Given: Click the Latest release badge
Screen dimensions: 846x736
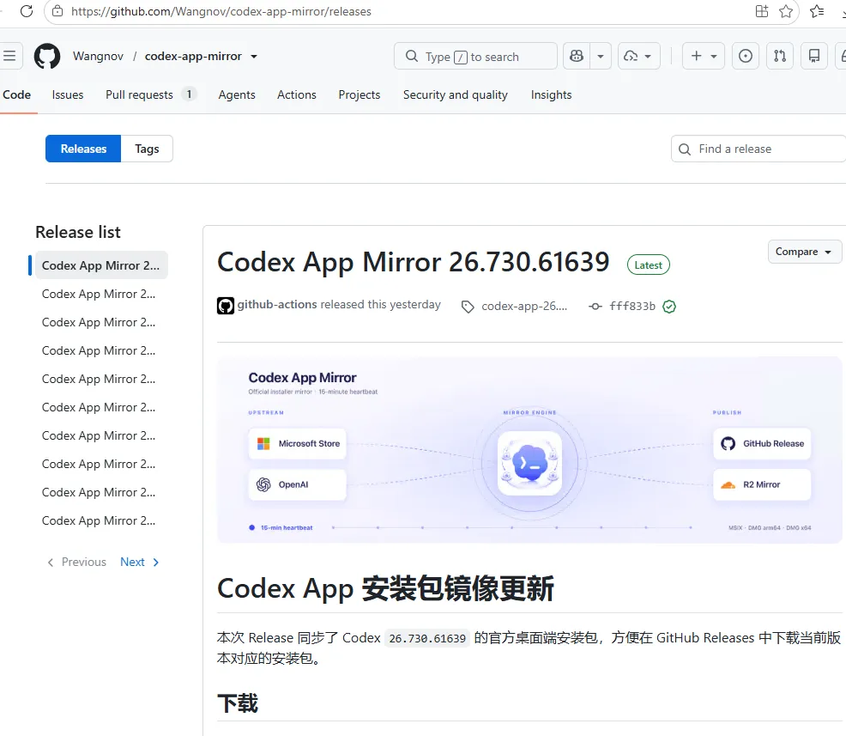Looking at the screenshot, I should pyautogui.click(x=648, y=265).
